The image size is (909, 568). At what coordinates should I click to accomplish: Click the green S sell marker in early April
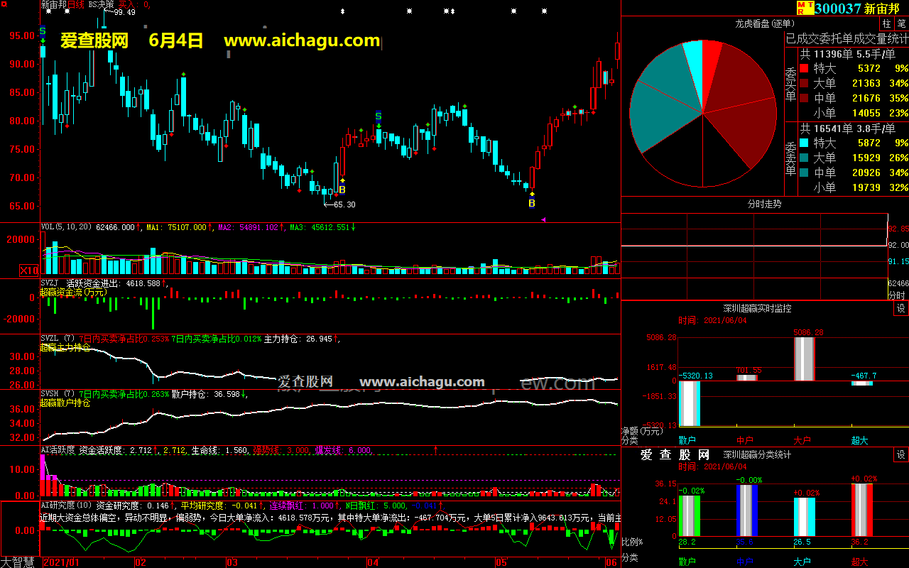click(379, 116)
